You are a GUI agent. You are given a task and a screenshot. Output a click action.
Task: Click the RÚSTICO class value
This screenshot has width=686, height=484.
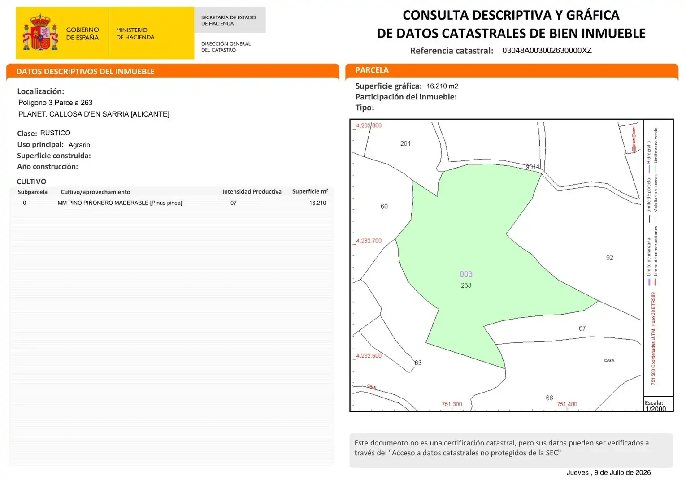click(x=55, y=133)
